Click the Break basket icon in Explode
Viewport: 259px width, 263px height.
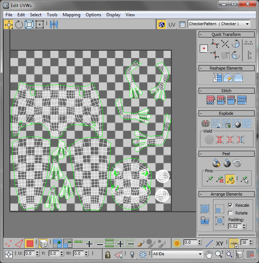(x=205, y=123)
